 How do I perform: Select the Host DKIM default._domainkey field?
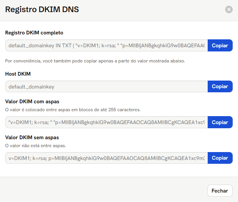(106, 86)
